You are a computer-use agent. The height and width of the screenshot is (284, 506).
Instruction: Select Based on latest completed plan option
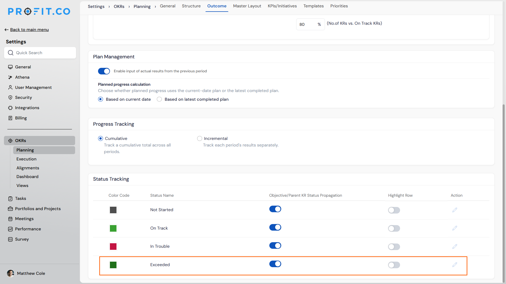click(x=159, y=99)
